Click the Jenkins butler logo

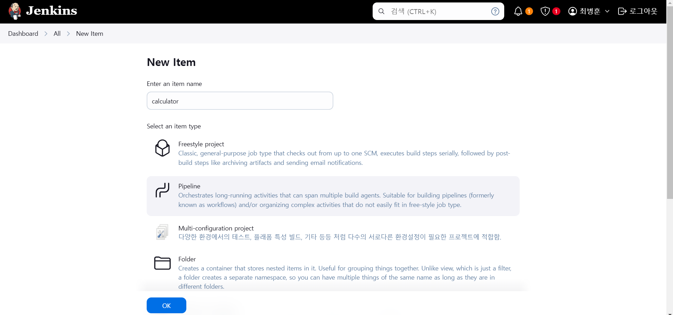[x=15, y=11]
